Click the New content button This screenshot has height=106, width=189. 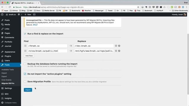click(x=28, y=14)
